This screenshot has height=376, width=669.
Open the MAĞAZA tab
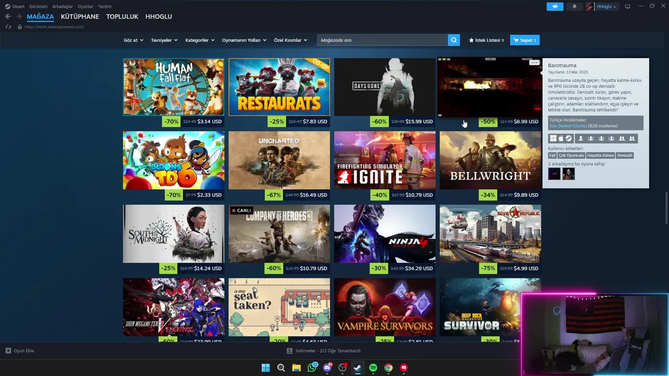pos(40,17)
